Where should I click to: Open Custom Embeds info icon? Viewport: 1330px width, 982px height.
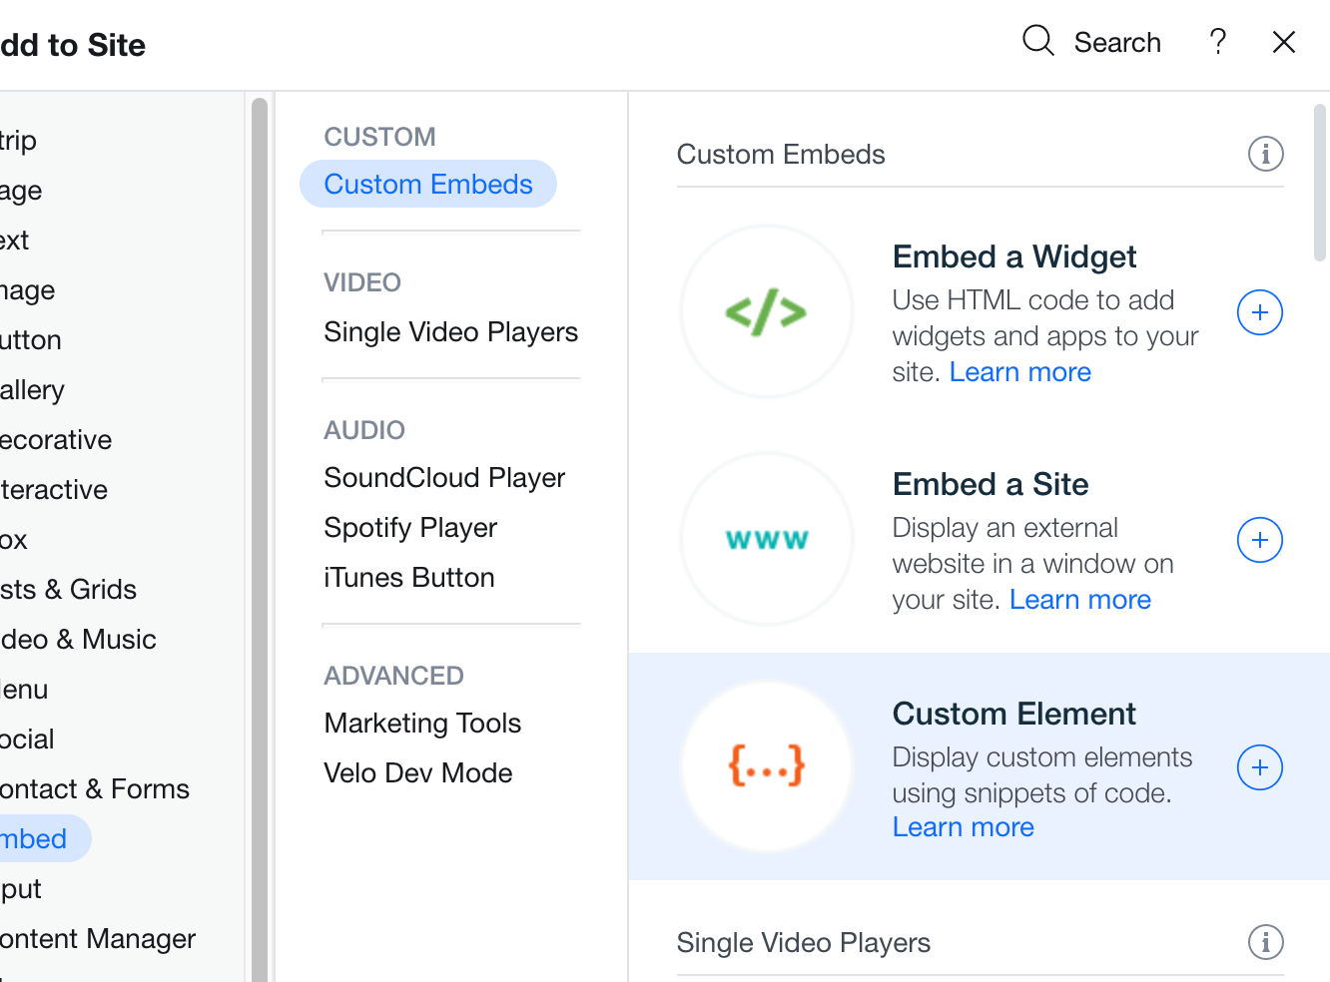tap(1265, 155)
